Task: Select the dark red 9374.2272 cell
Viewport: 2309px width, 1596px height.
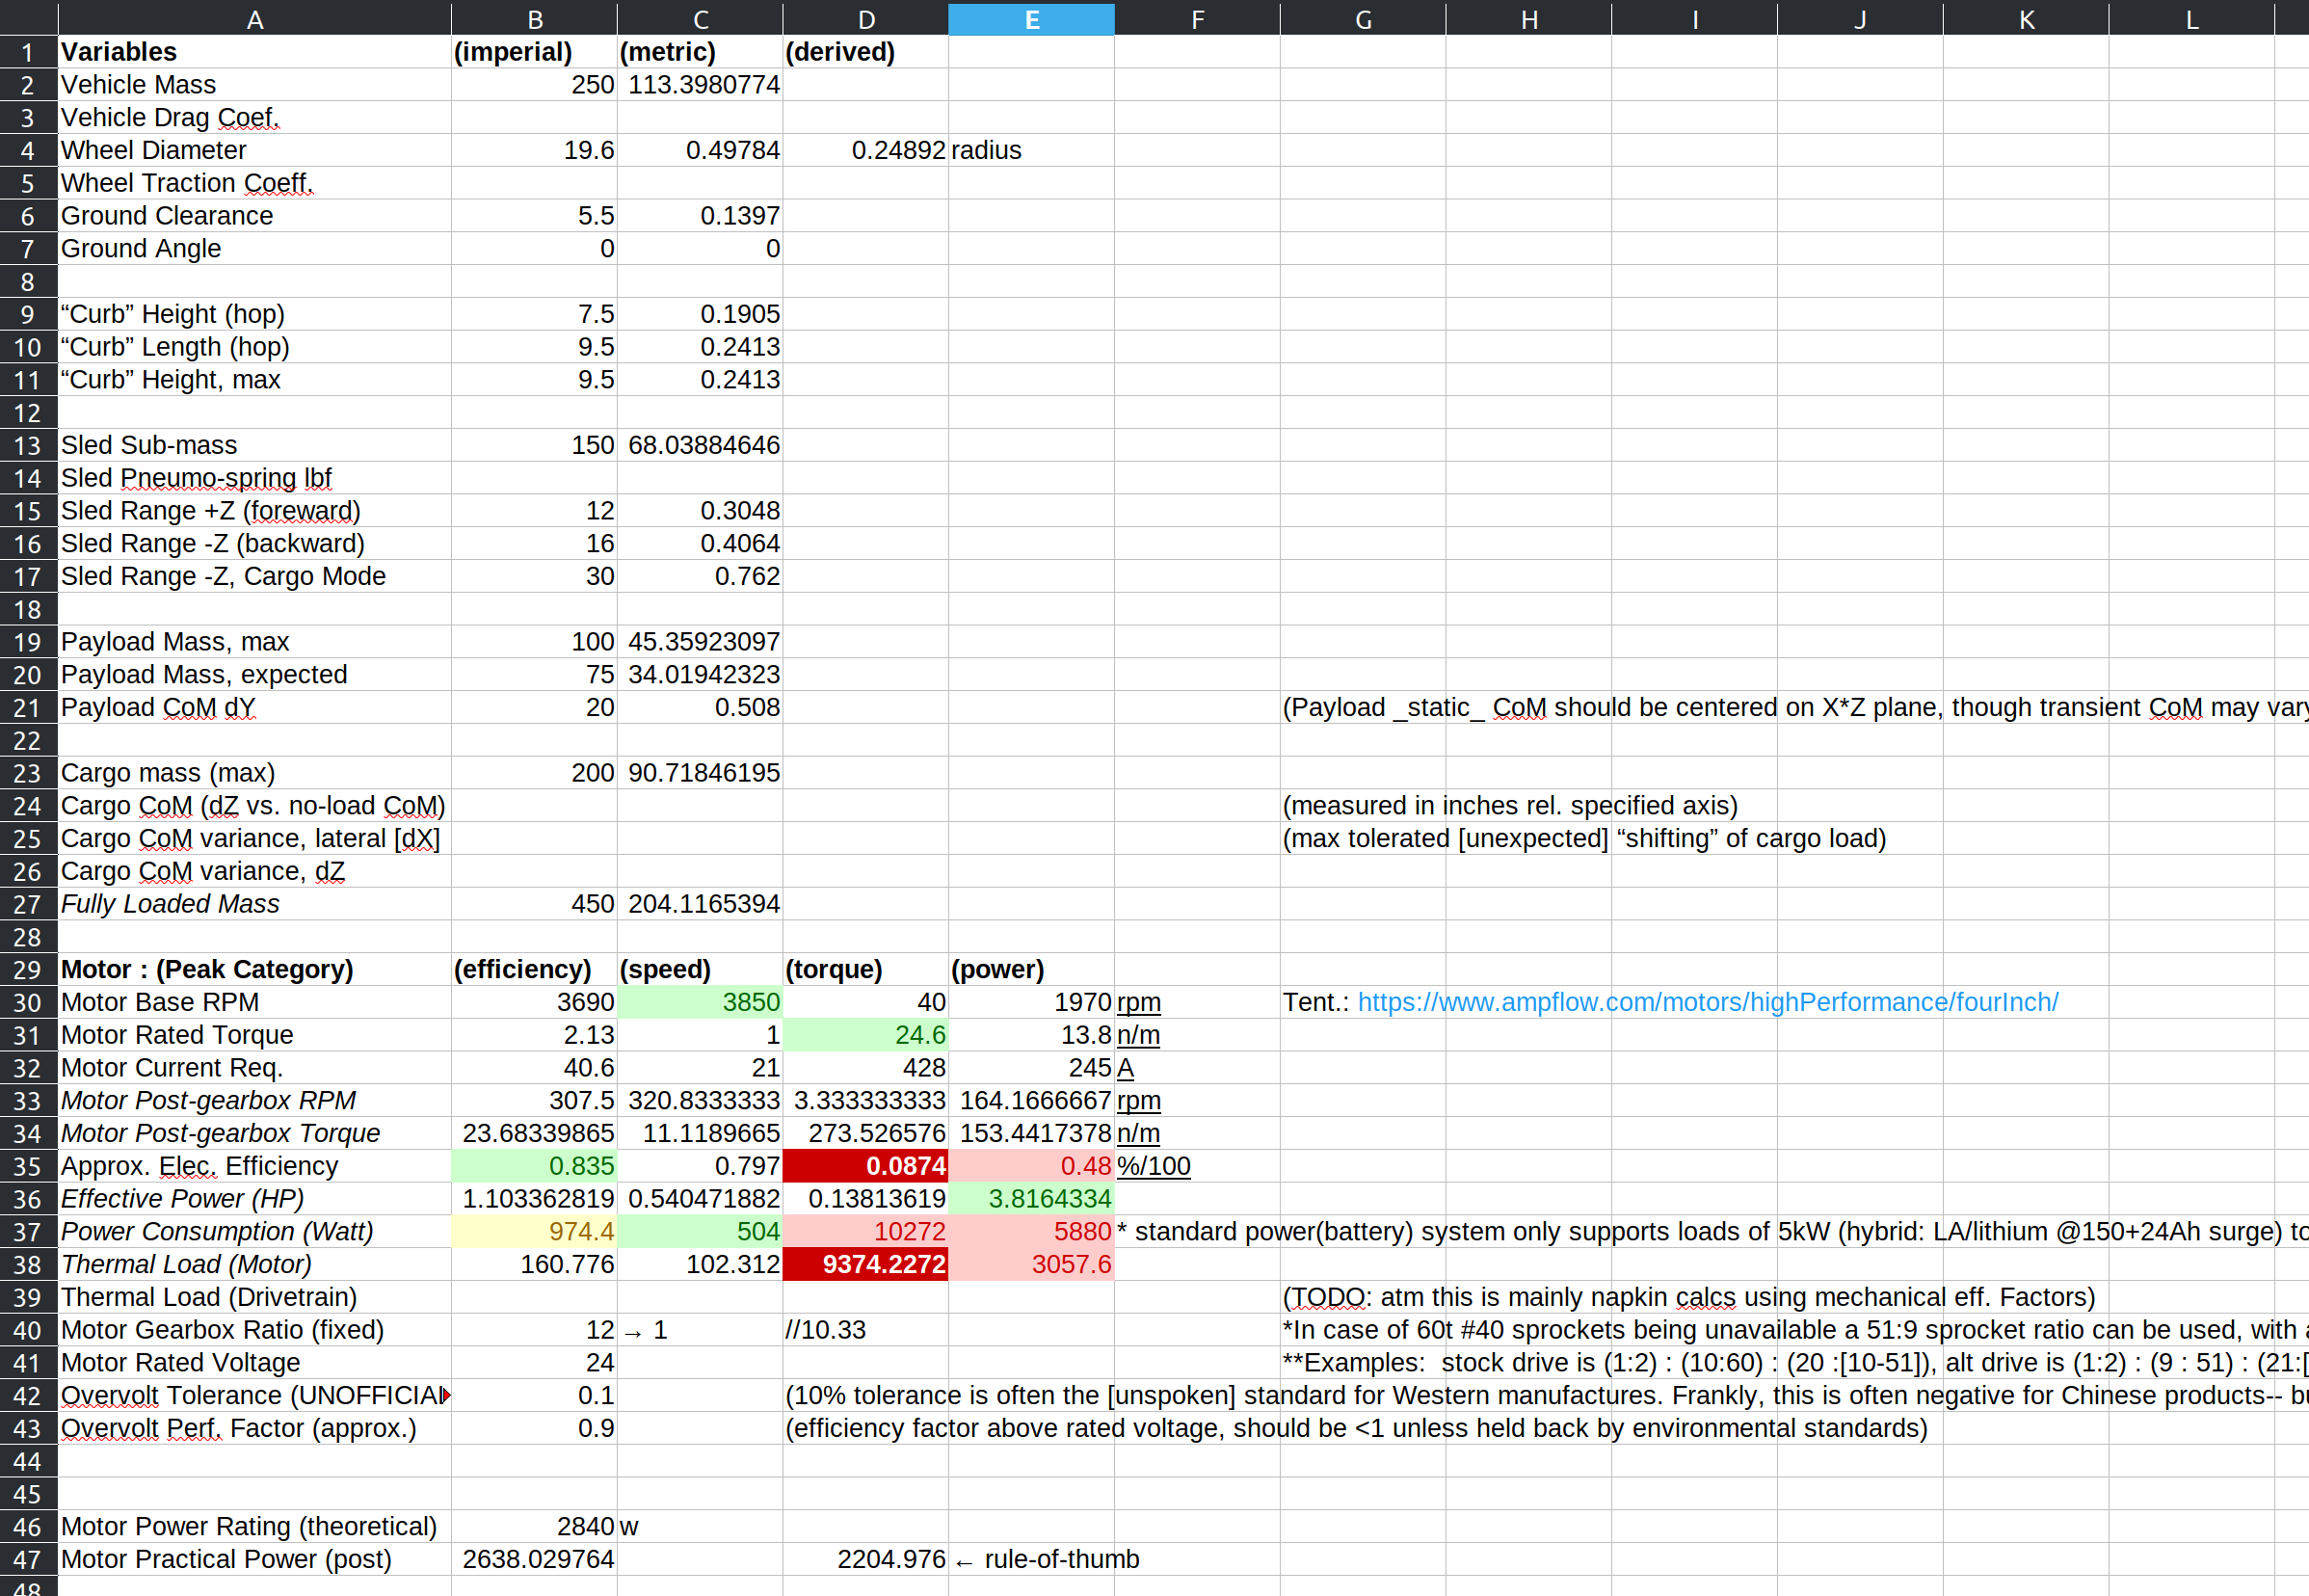Action: point(866,1264)
